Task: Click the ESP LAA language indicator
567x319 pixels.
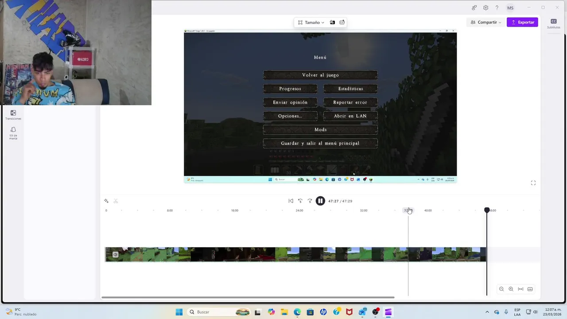Action: coord(517,312)
